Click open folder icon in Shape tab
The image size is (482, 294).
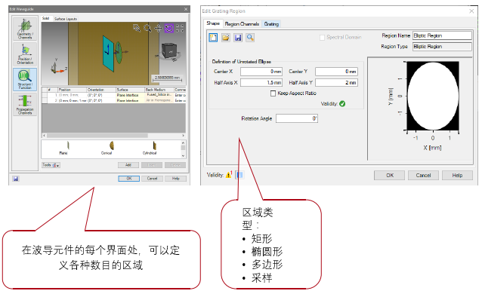pyautogui.click(x=226, y=38)
